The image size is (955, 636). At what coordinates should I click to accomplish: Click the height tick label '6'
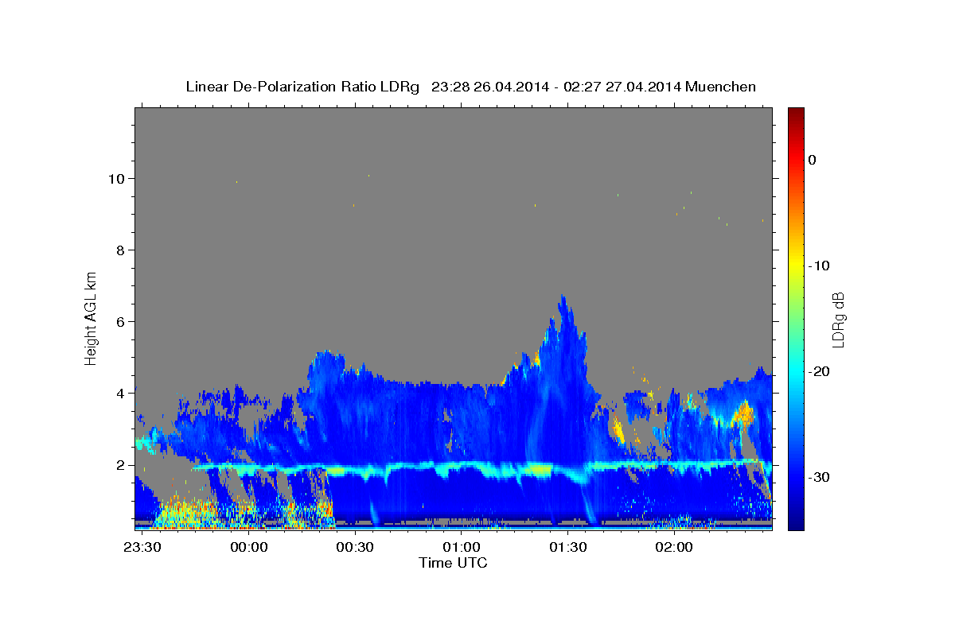(x=121, y=322)
